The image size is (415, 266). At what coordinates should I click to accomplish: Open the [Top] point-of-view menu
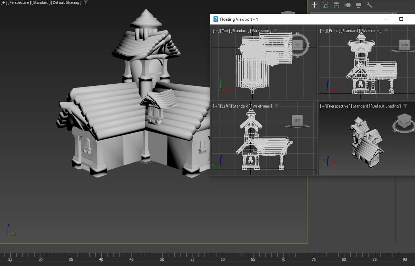tap(225, 31)
